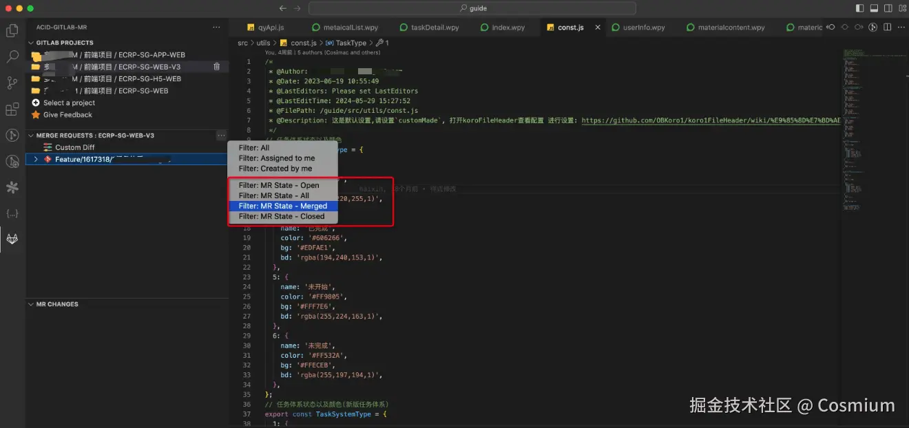The image size is (909, 428).
Task: Delete the ECRP-SG-WEB-V3 project via trash icon
Action: (216, 67)
